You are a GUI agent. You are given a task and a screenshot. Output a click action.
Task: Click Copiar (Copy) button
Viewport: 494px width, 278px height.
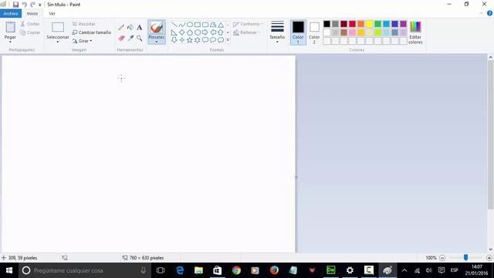tap(30, 32)
